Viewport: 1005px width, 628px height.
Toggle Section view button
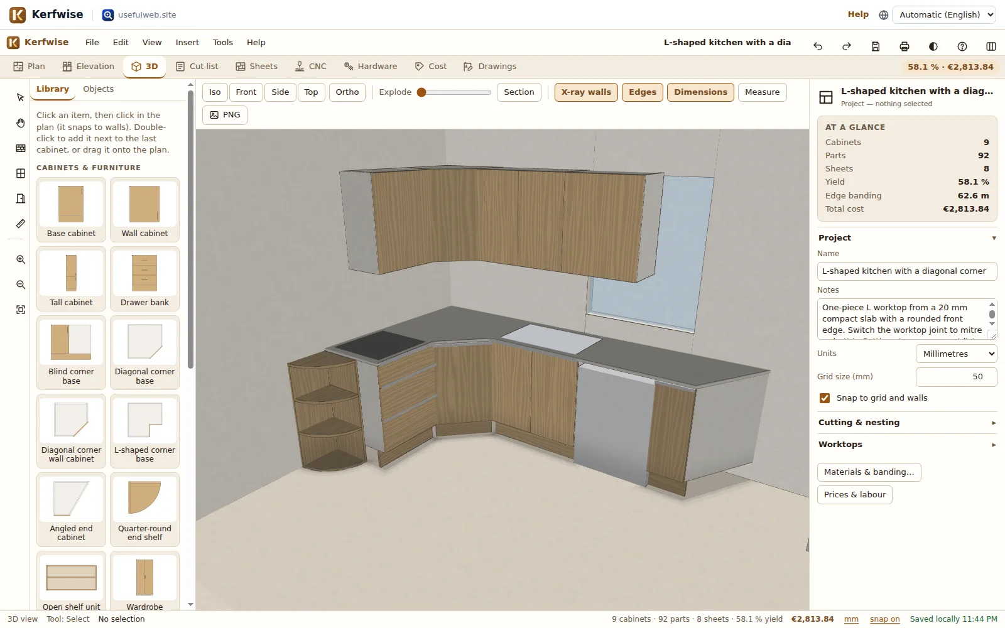coord(519,92)
